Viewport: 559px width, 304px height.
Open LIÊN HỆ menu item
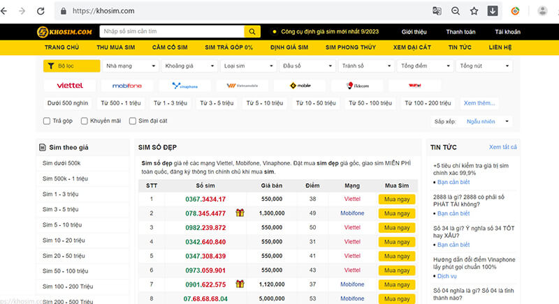[500, 47]
